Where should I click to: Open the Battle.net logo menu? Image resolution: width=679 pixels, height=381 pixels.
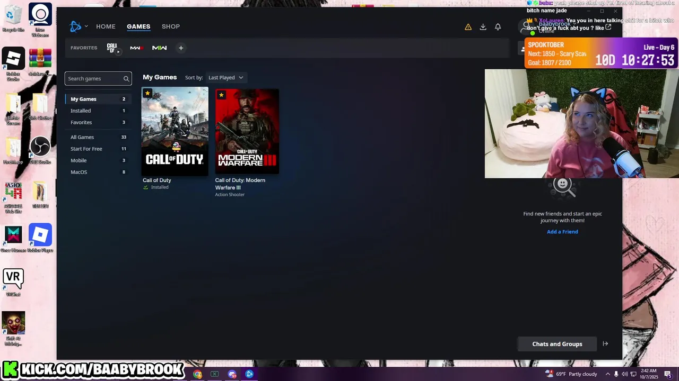click(x=75, y=26)
